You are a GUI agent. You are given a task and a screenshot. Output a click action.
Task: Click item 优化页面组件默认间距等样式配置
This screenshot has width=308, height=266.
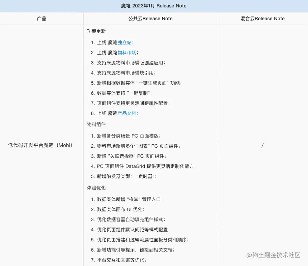point(133,230)
